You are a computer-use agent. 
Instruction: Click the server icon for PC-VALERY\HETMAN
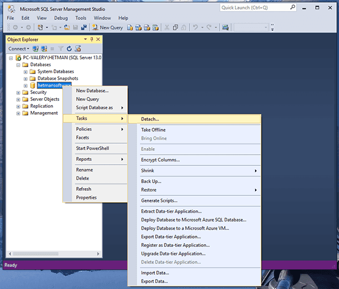tap(18, 58)
